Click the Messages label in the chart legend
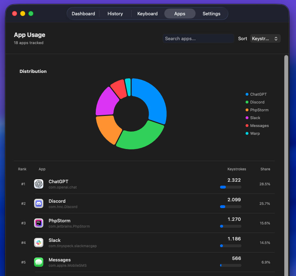Screen dimensions: 296x276 [x=259, y=126]
